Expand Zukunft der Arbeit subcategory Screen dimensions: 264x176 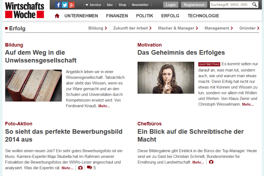tap(132, 28)
